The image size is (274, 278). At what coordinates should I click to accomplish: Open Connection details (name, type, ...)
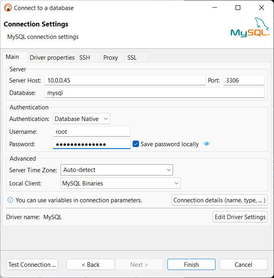coord(220,200)
